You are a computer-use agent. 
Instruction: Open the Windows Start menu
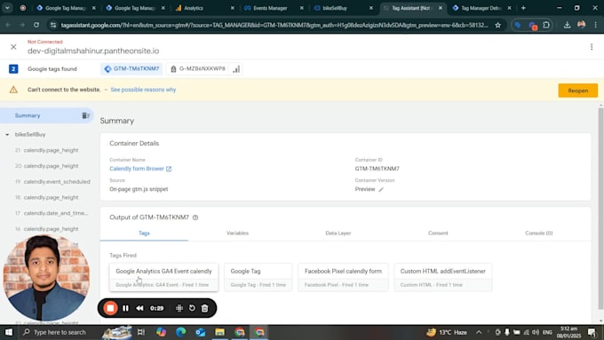(9, 332)
